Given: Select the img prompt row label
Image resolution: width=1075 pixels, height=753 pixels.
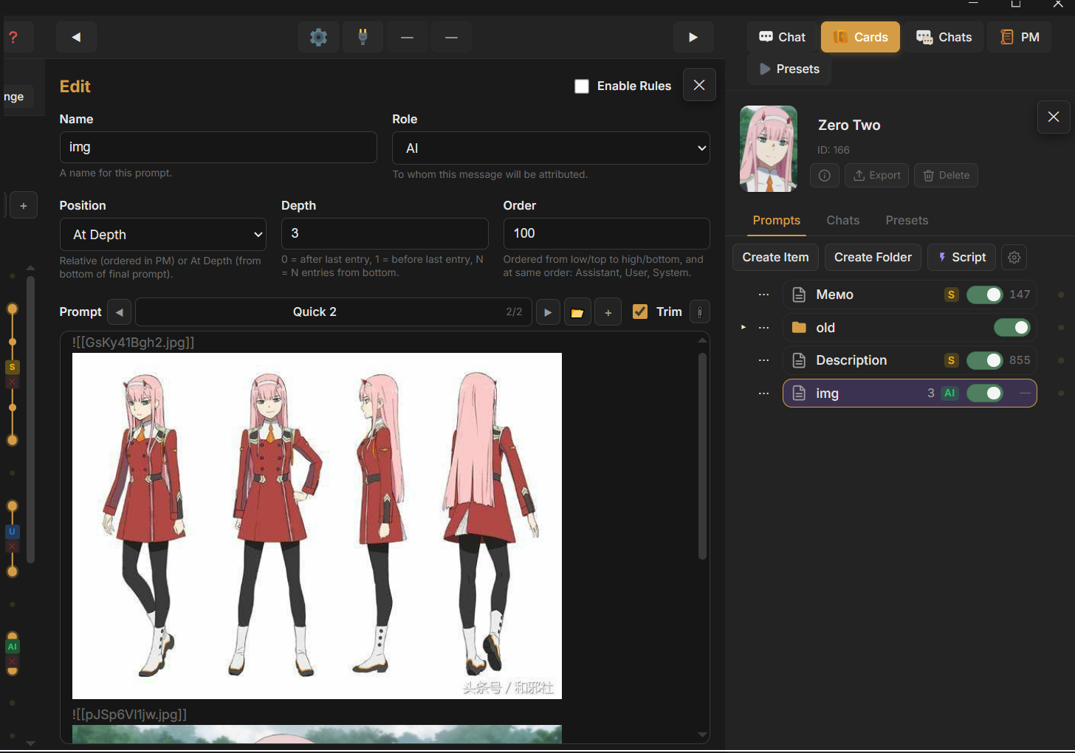Looking at the screenshot, I should coord(827,393).
